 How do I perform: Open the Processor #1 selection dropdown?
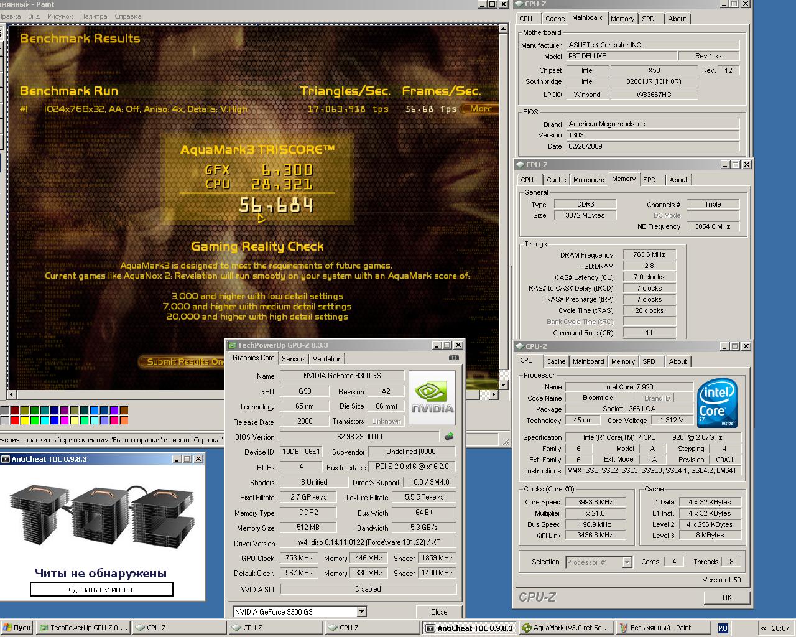pyautogui.click(x=627, y=562)
